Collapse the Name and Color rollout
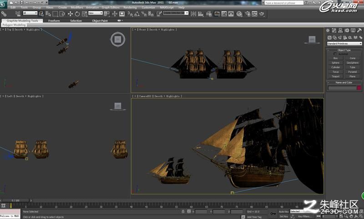Viewport: 364px width, 219px height. tap(344, 83)
